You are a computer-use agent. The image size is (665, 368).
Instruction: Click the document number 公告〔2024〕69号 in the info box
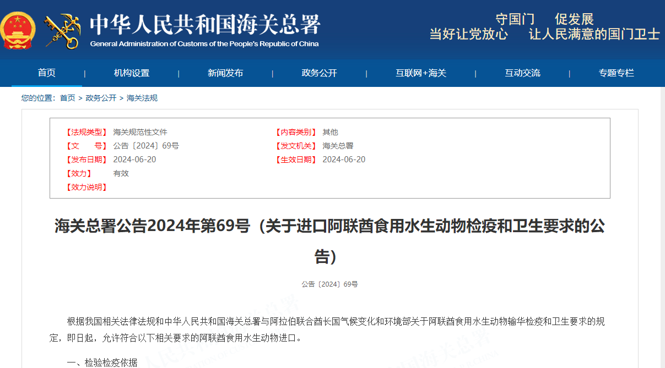coord(146,146)
